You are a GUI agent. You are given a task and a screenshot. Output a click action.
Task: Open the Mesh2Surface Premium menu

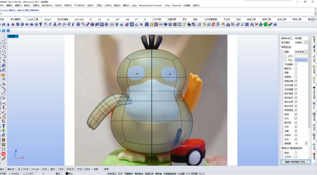pos(150,6)
